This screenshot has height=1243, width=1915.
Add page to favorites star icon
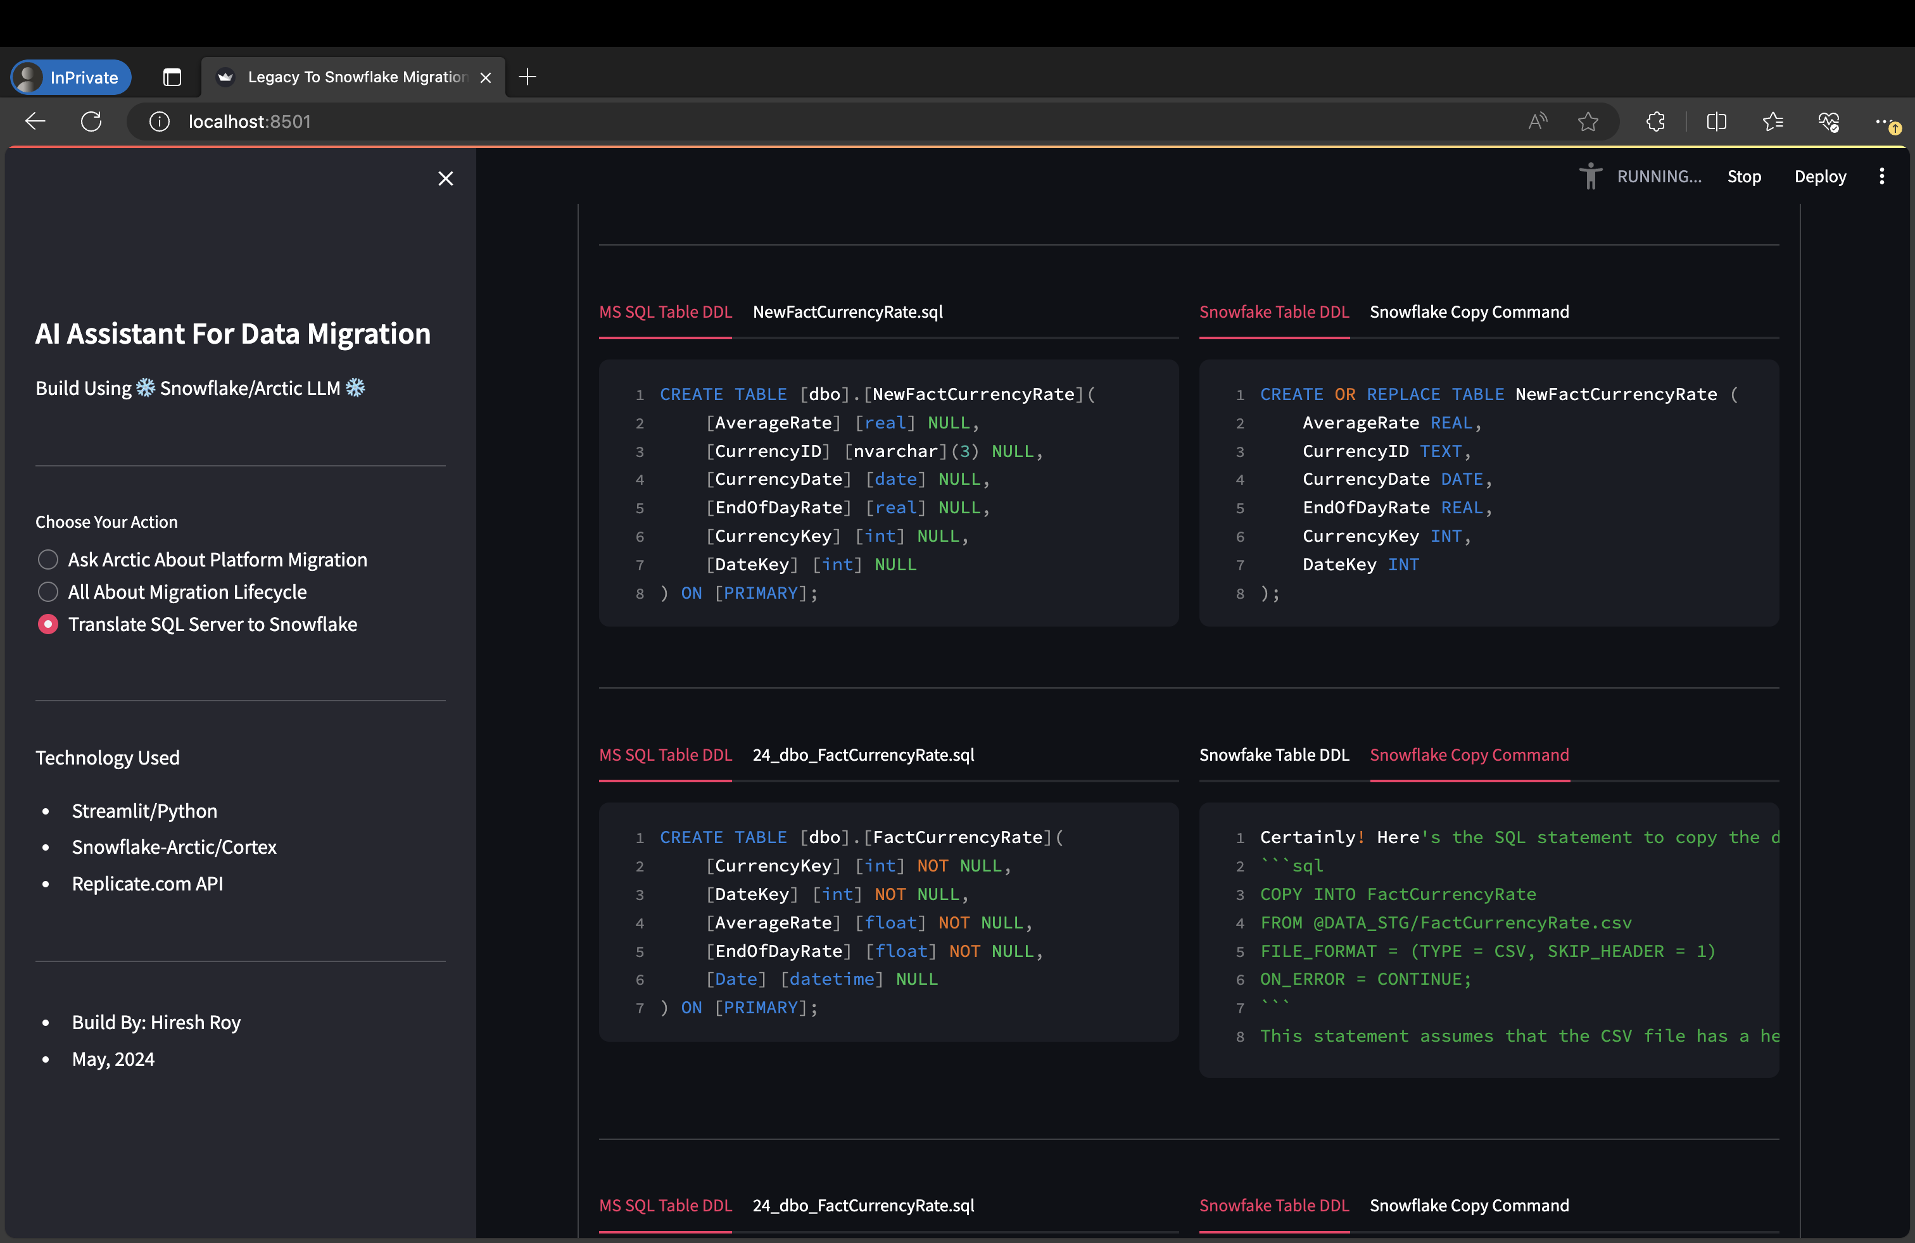pos(1588,122)
